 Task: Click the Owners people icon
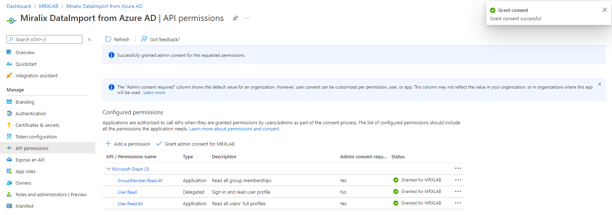(x=9, y=183)
